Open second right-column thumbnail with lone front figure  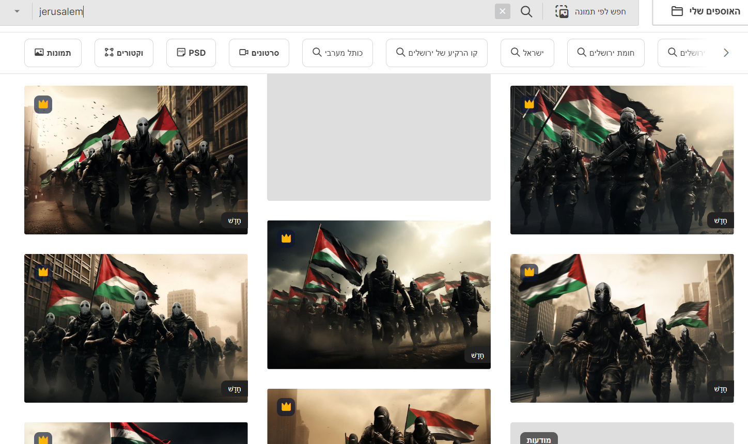pyautogui.click(x=622, y=328)
